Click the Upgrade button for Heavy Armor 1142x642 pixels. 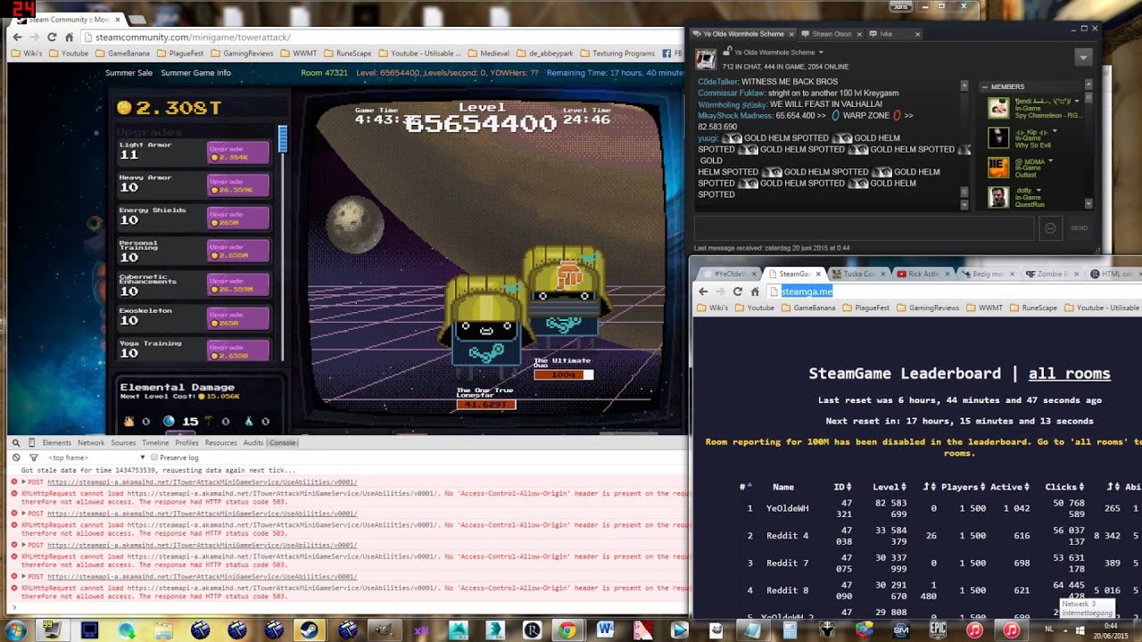238,185
